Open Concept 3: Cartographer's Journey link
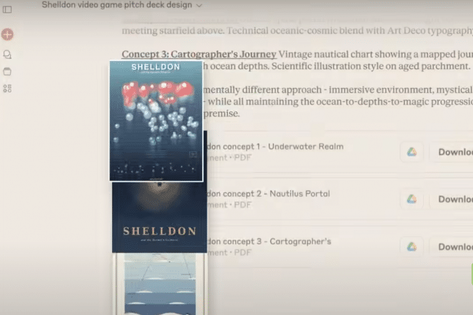This screenshot has height=315, width=473. tap(199, 55)
